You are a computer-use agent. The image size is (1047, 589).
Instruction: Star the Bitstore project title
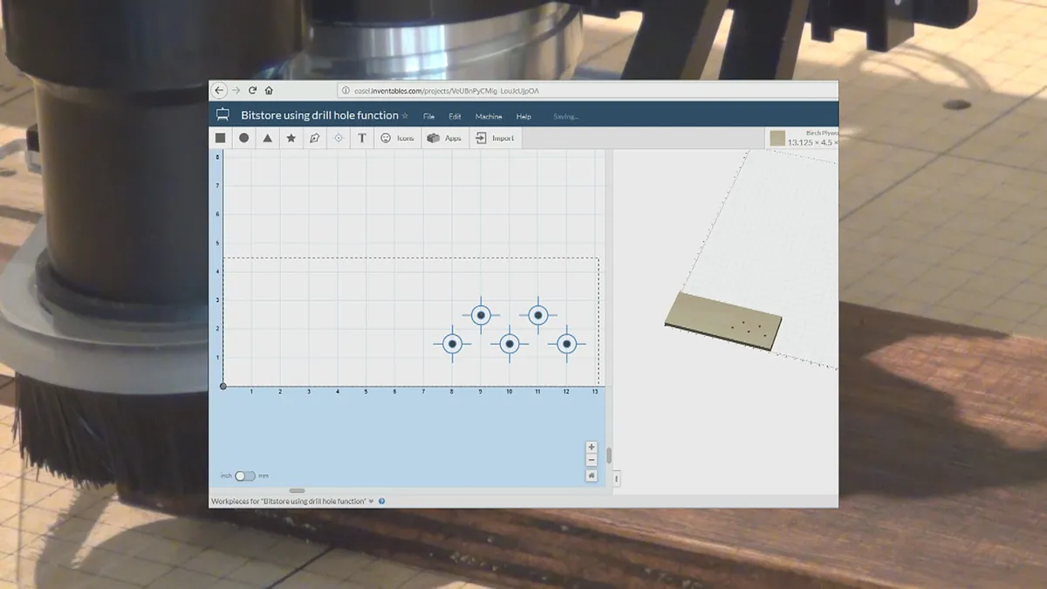pos(405,116)
